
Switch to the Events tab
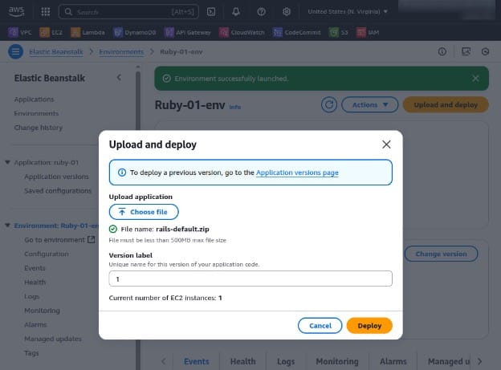tap(196, 361)
